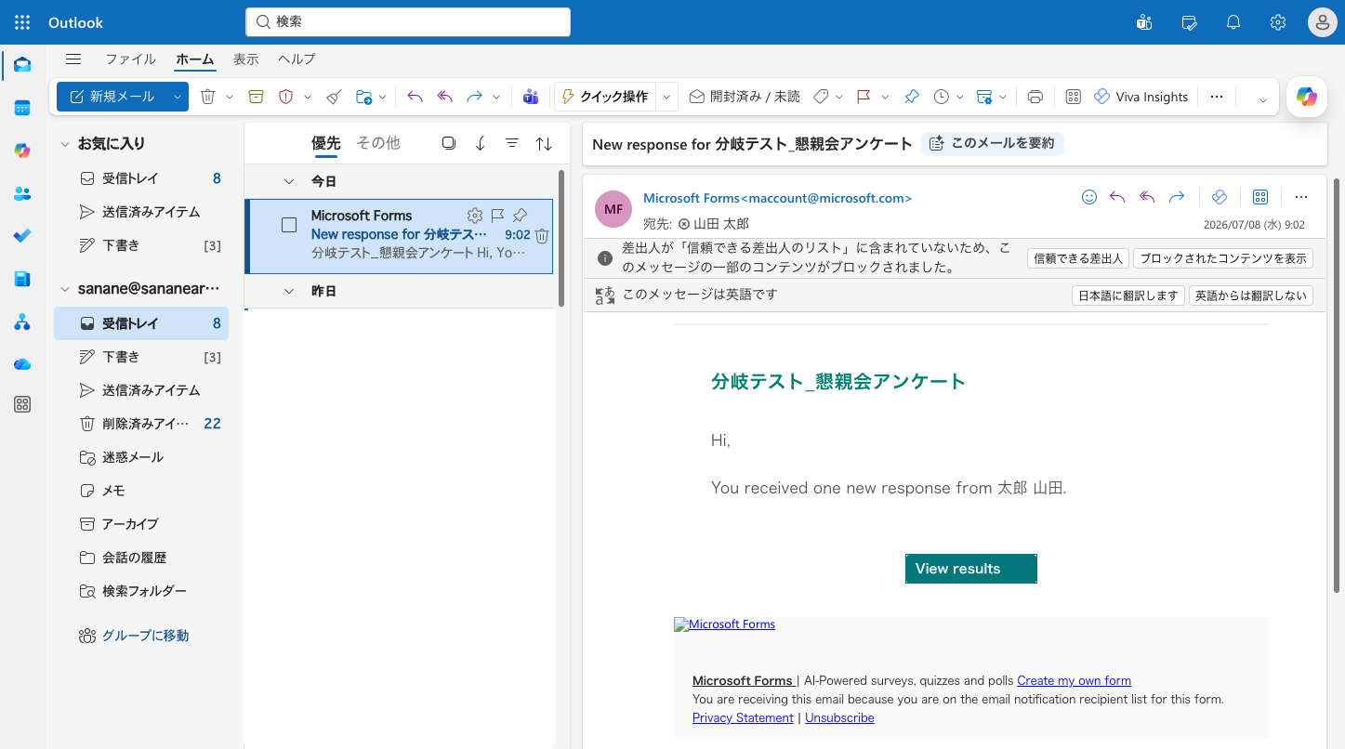Click the Copilot button beside ribbon
This screenshot has height=749, width=1345.
coord(1307,97)
